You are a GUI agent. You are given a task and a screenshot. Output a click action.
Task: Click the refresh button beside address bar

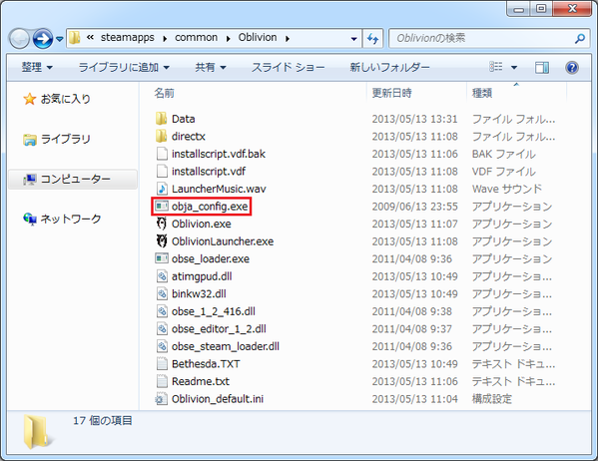(x=372, y=38)
